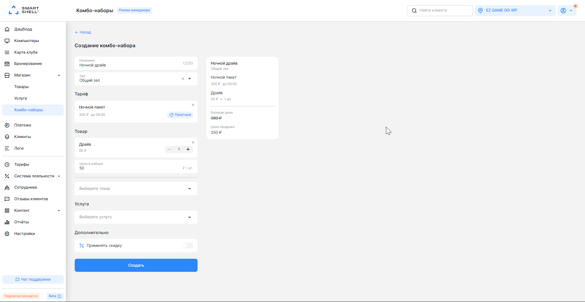Click the Компьютеры monitor icon
585x302 pixels.
[x=7, y=41]
